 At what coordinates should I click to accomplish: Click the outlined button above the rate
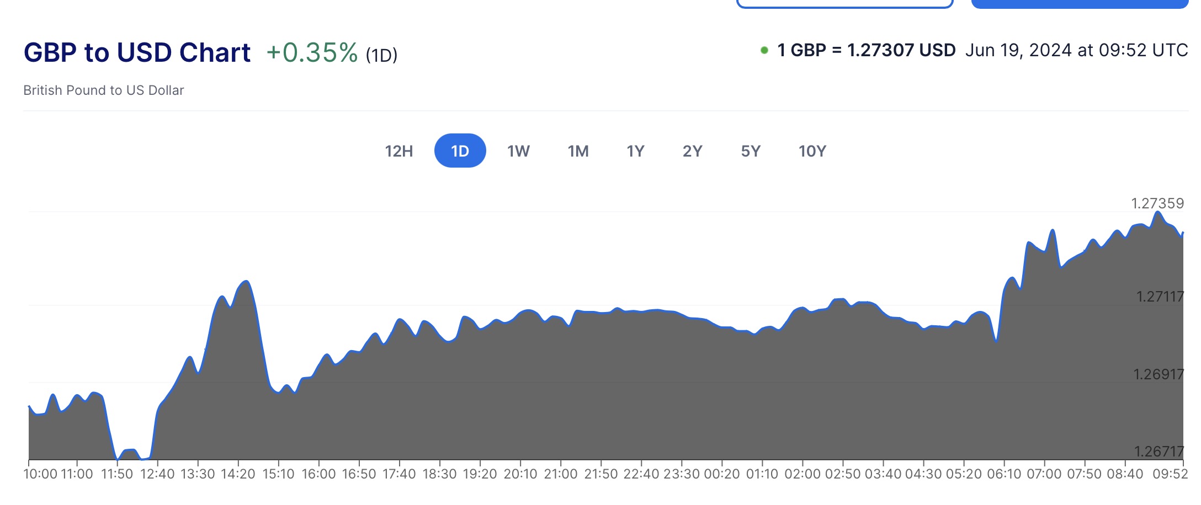(x=844, y=4)
